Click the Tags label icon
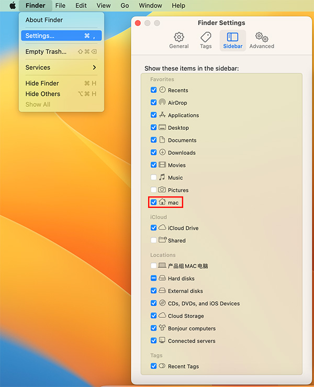Screen dimensions: 314x387 (206, 37)
